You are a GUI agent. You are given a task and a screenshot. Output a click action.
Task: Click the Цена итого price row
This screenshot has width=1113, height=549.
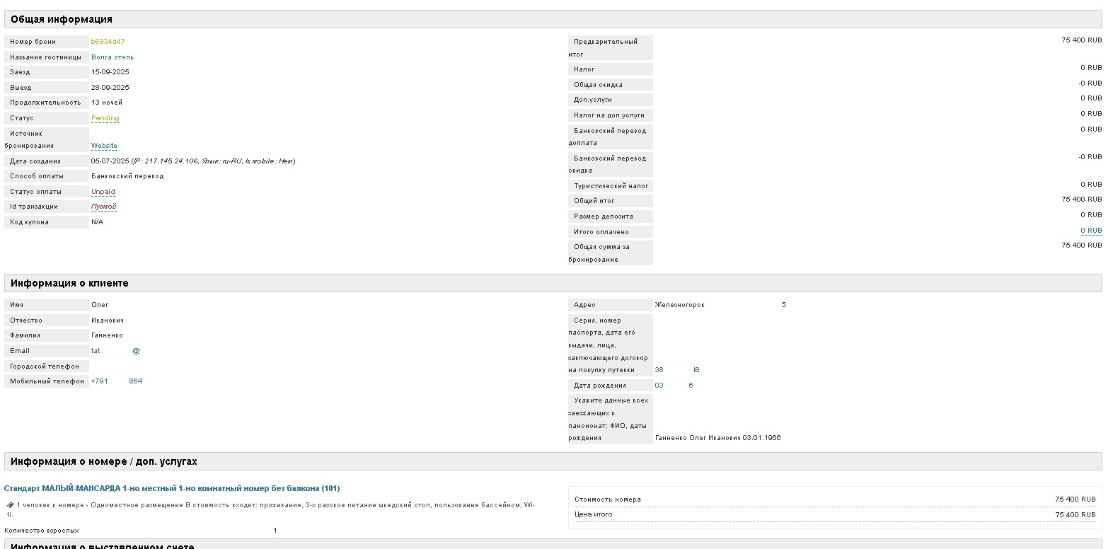click(835, 514)
